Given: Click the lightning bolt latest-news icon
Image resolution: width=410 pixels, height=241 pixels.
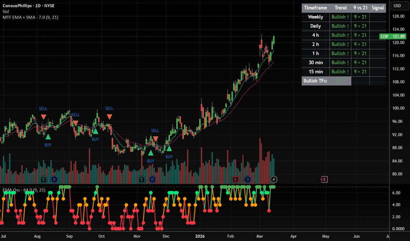Looking at the screenshot, I should [x=274, y=179].
